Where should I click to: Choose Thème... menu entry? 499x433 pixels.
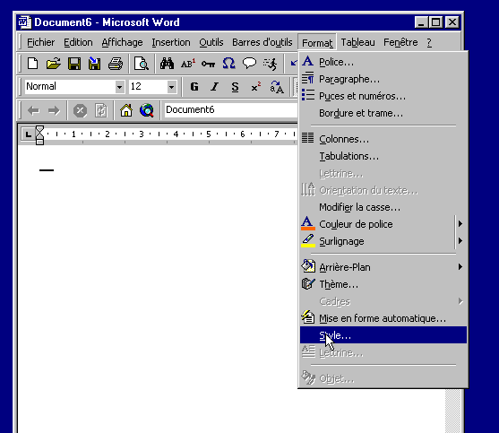point(383,284)
